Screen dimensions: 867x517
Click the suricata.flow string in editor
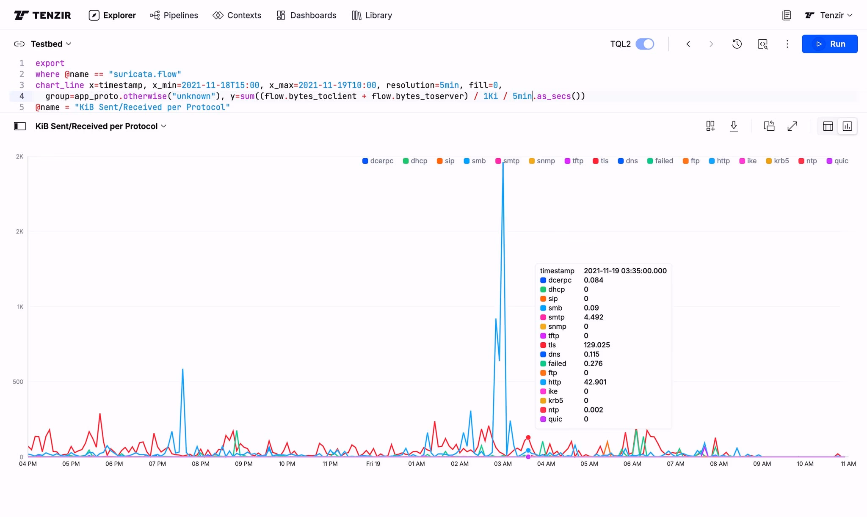coord(145,74)
